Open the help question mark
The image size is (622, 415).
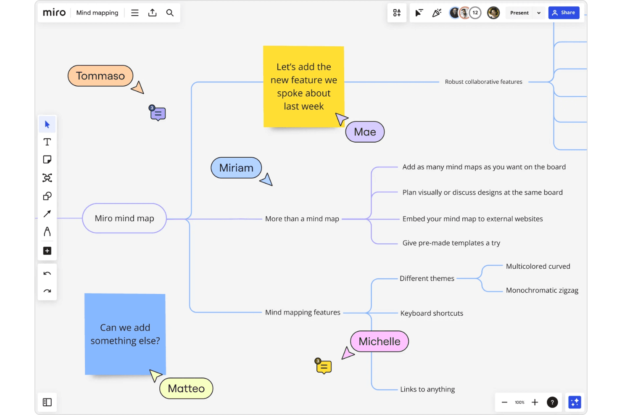[552, 402]
